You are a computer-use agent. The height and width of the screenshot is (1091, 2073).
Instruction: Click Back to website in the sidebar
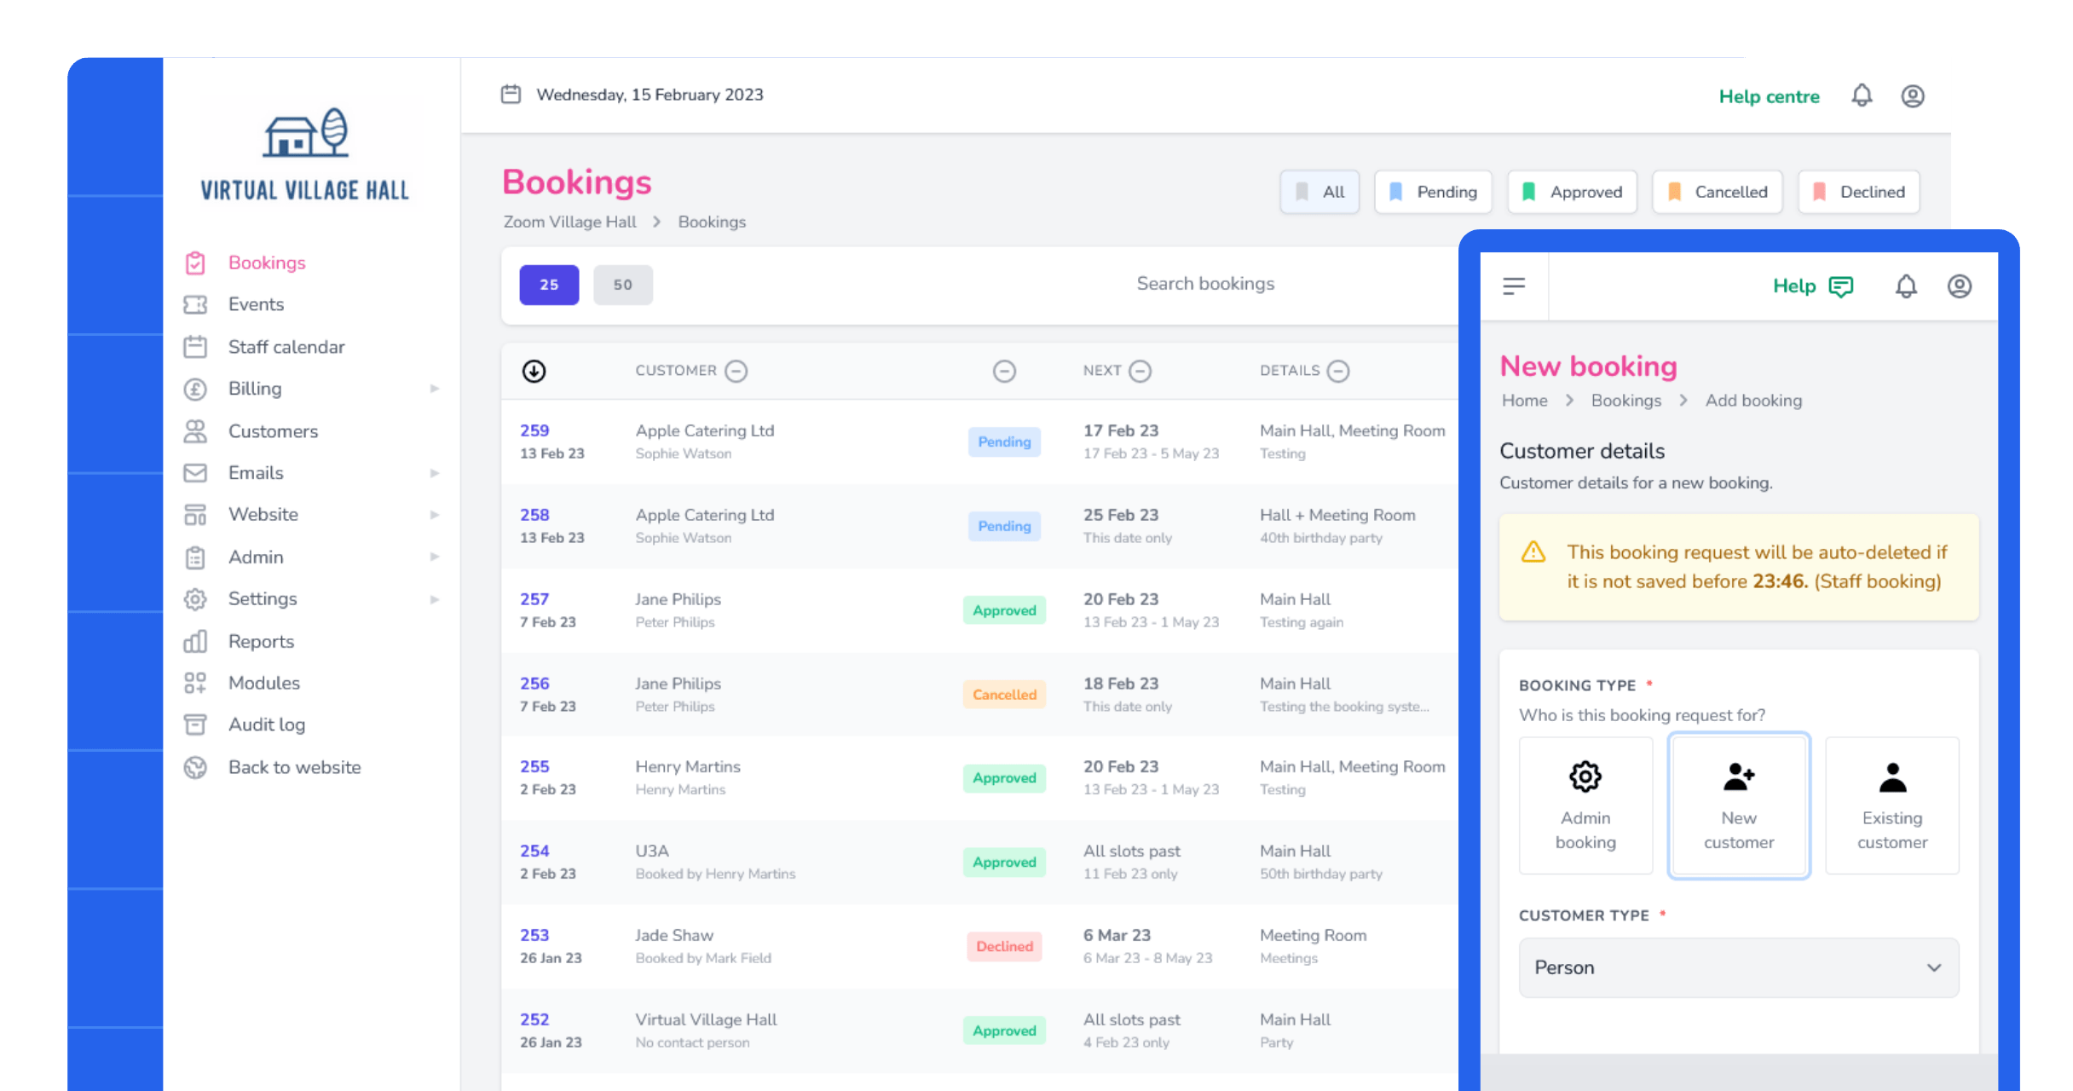294,766
